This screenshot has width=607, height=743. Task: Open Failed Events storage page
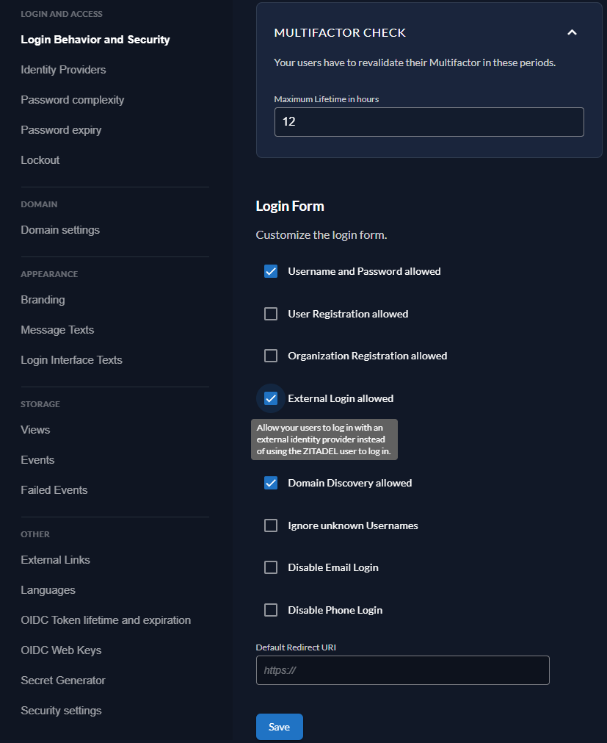[x=54, y=490]
